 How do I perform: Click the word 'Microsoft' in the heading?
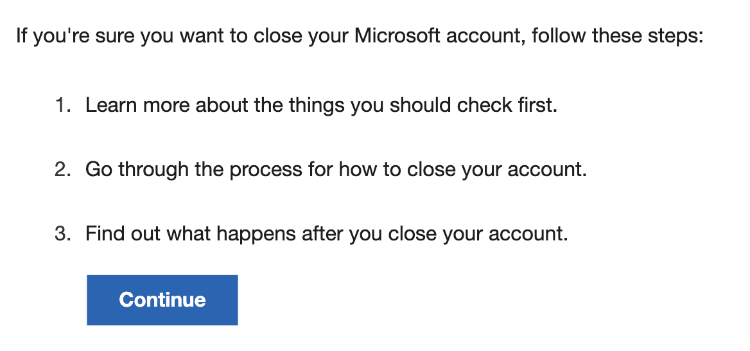397,36
